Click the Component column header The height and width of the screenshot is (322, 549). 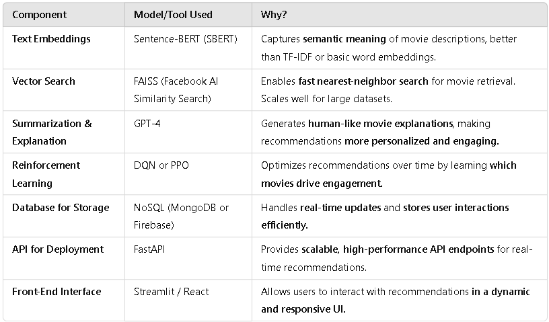tap(39, 15)
